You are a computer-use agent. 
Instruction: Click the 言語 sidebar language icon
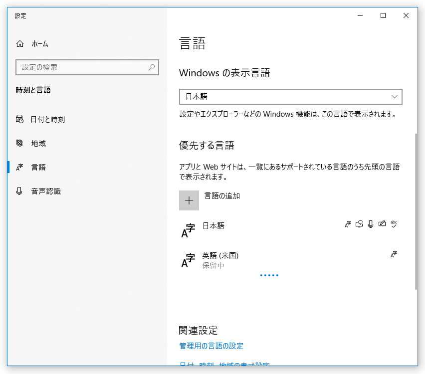pos(19,167)
